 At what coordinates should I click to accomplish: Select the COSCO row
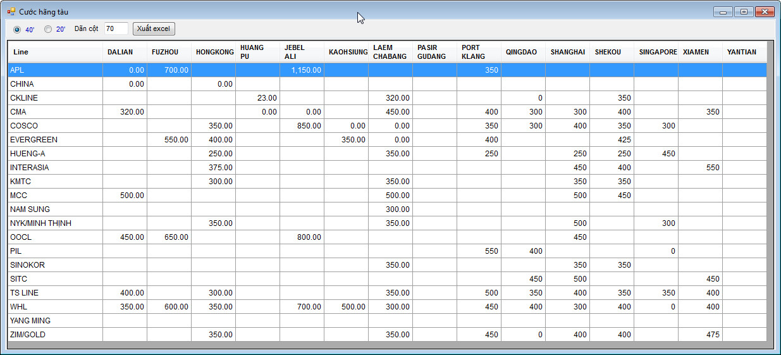[x=387, y=125]
